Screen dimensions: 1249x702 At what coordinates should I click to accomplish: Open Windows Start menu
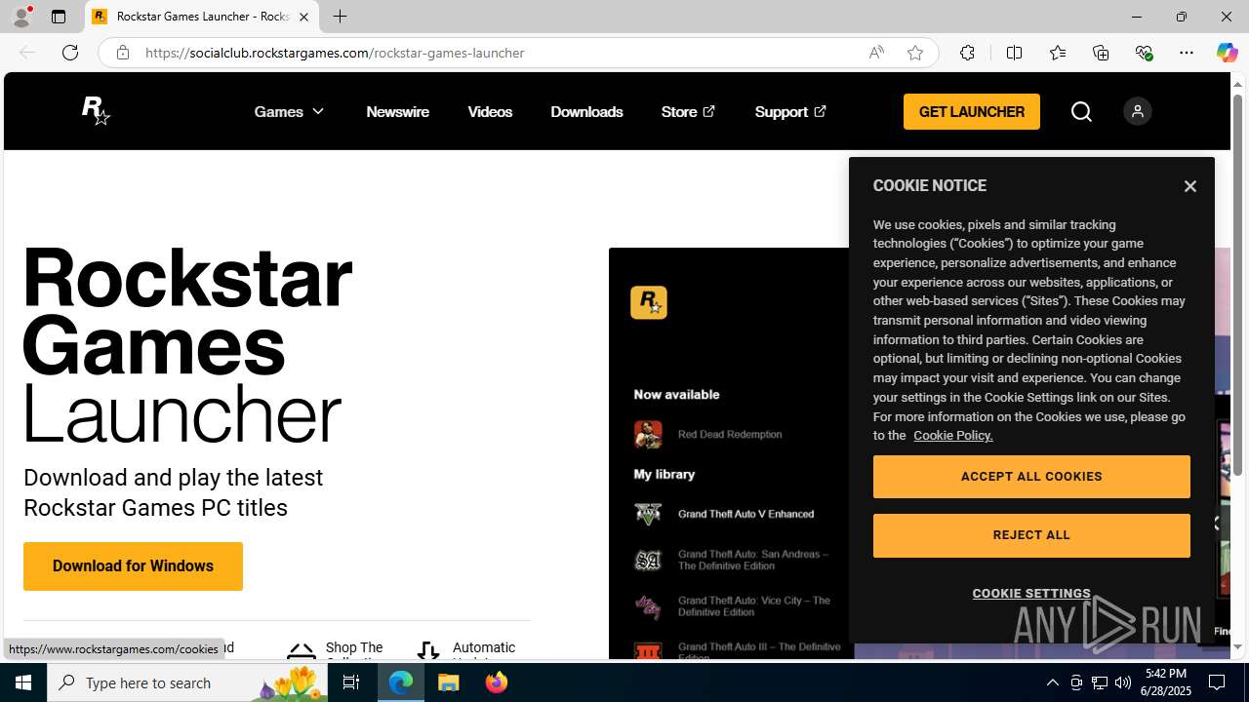(x=23, y=682)
